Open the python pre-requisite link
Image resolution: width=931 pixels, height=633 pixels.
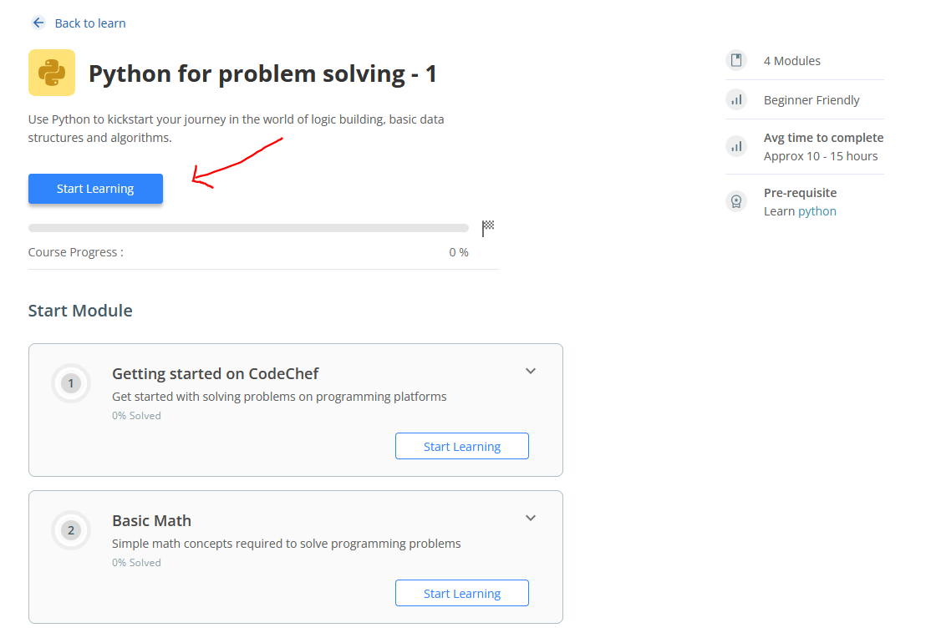pyautogui.click(x=817, y=210)
